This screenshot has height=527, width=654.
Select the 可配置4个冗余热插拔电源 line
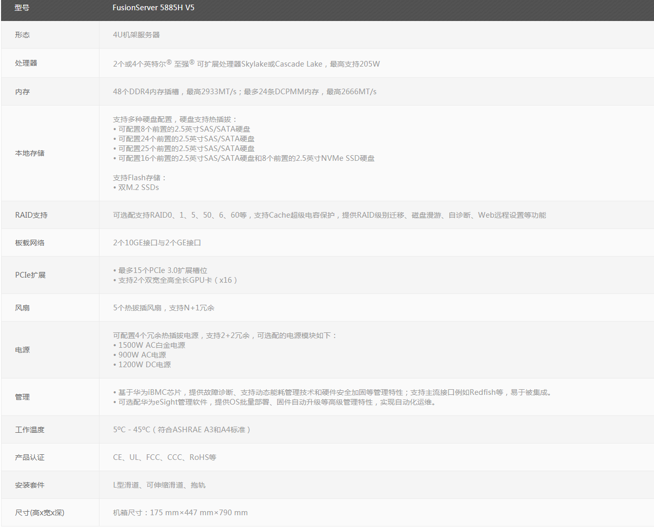(225, 335)
